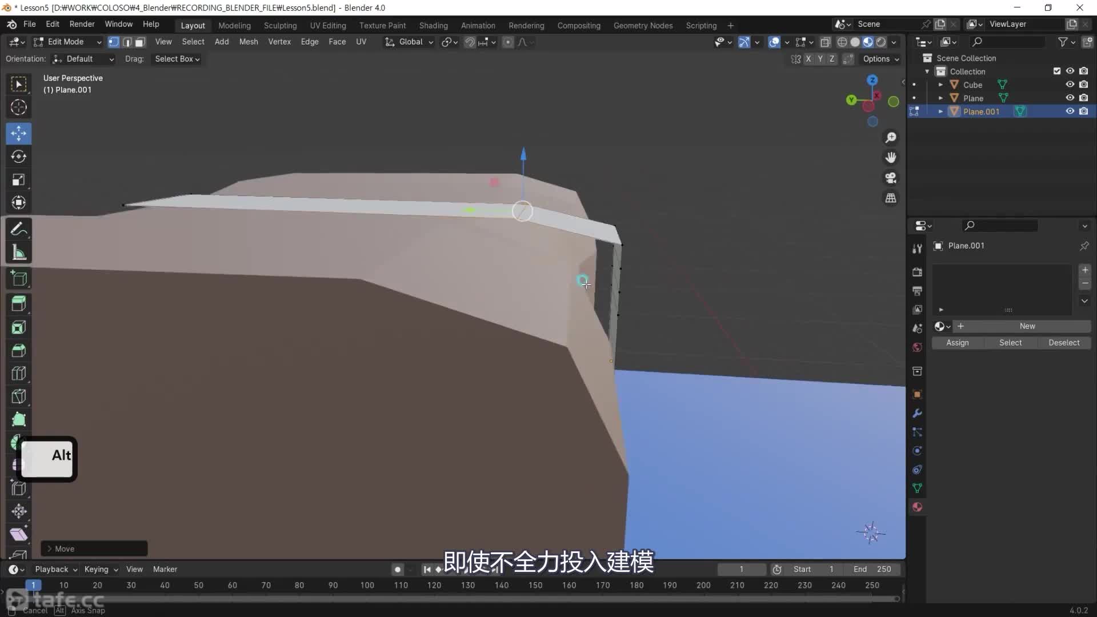
Task: Open the Render Properties tab
Action: 917,272
